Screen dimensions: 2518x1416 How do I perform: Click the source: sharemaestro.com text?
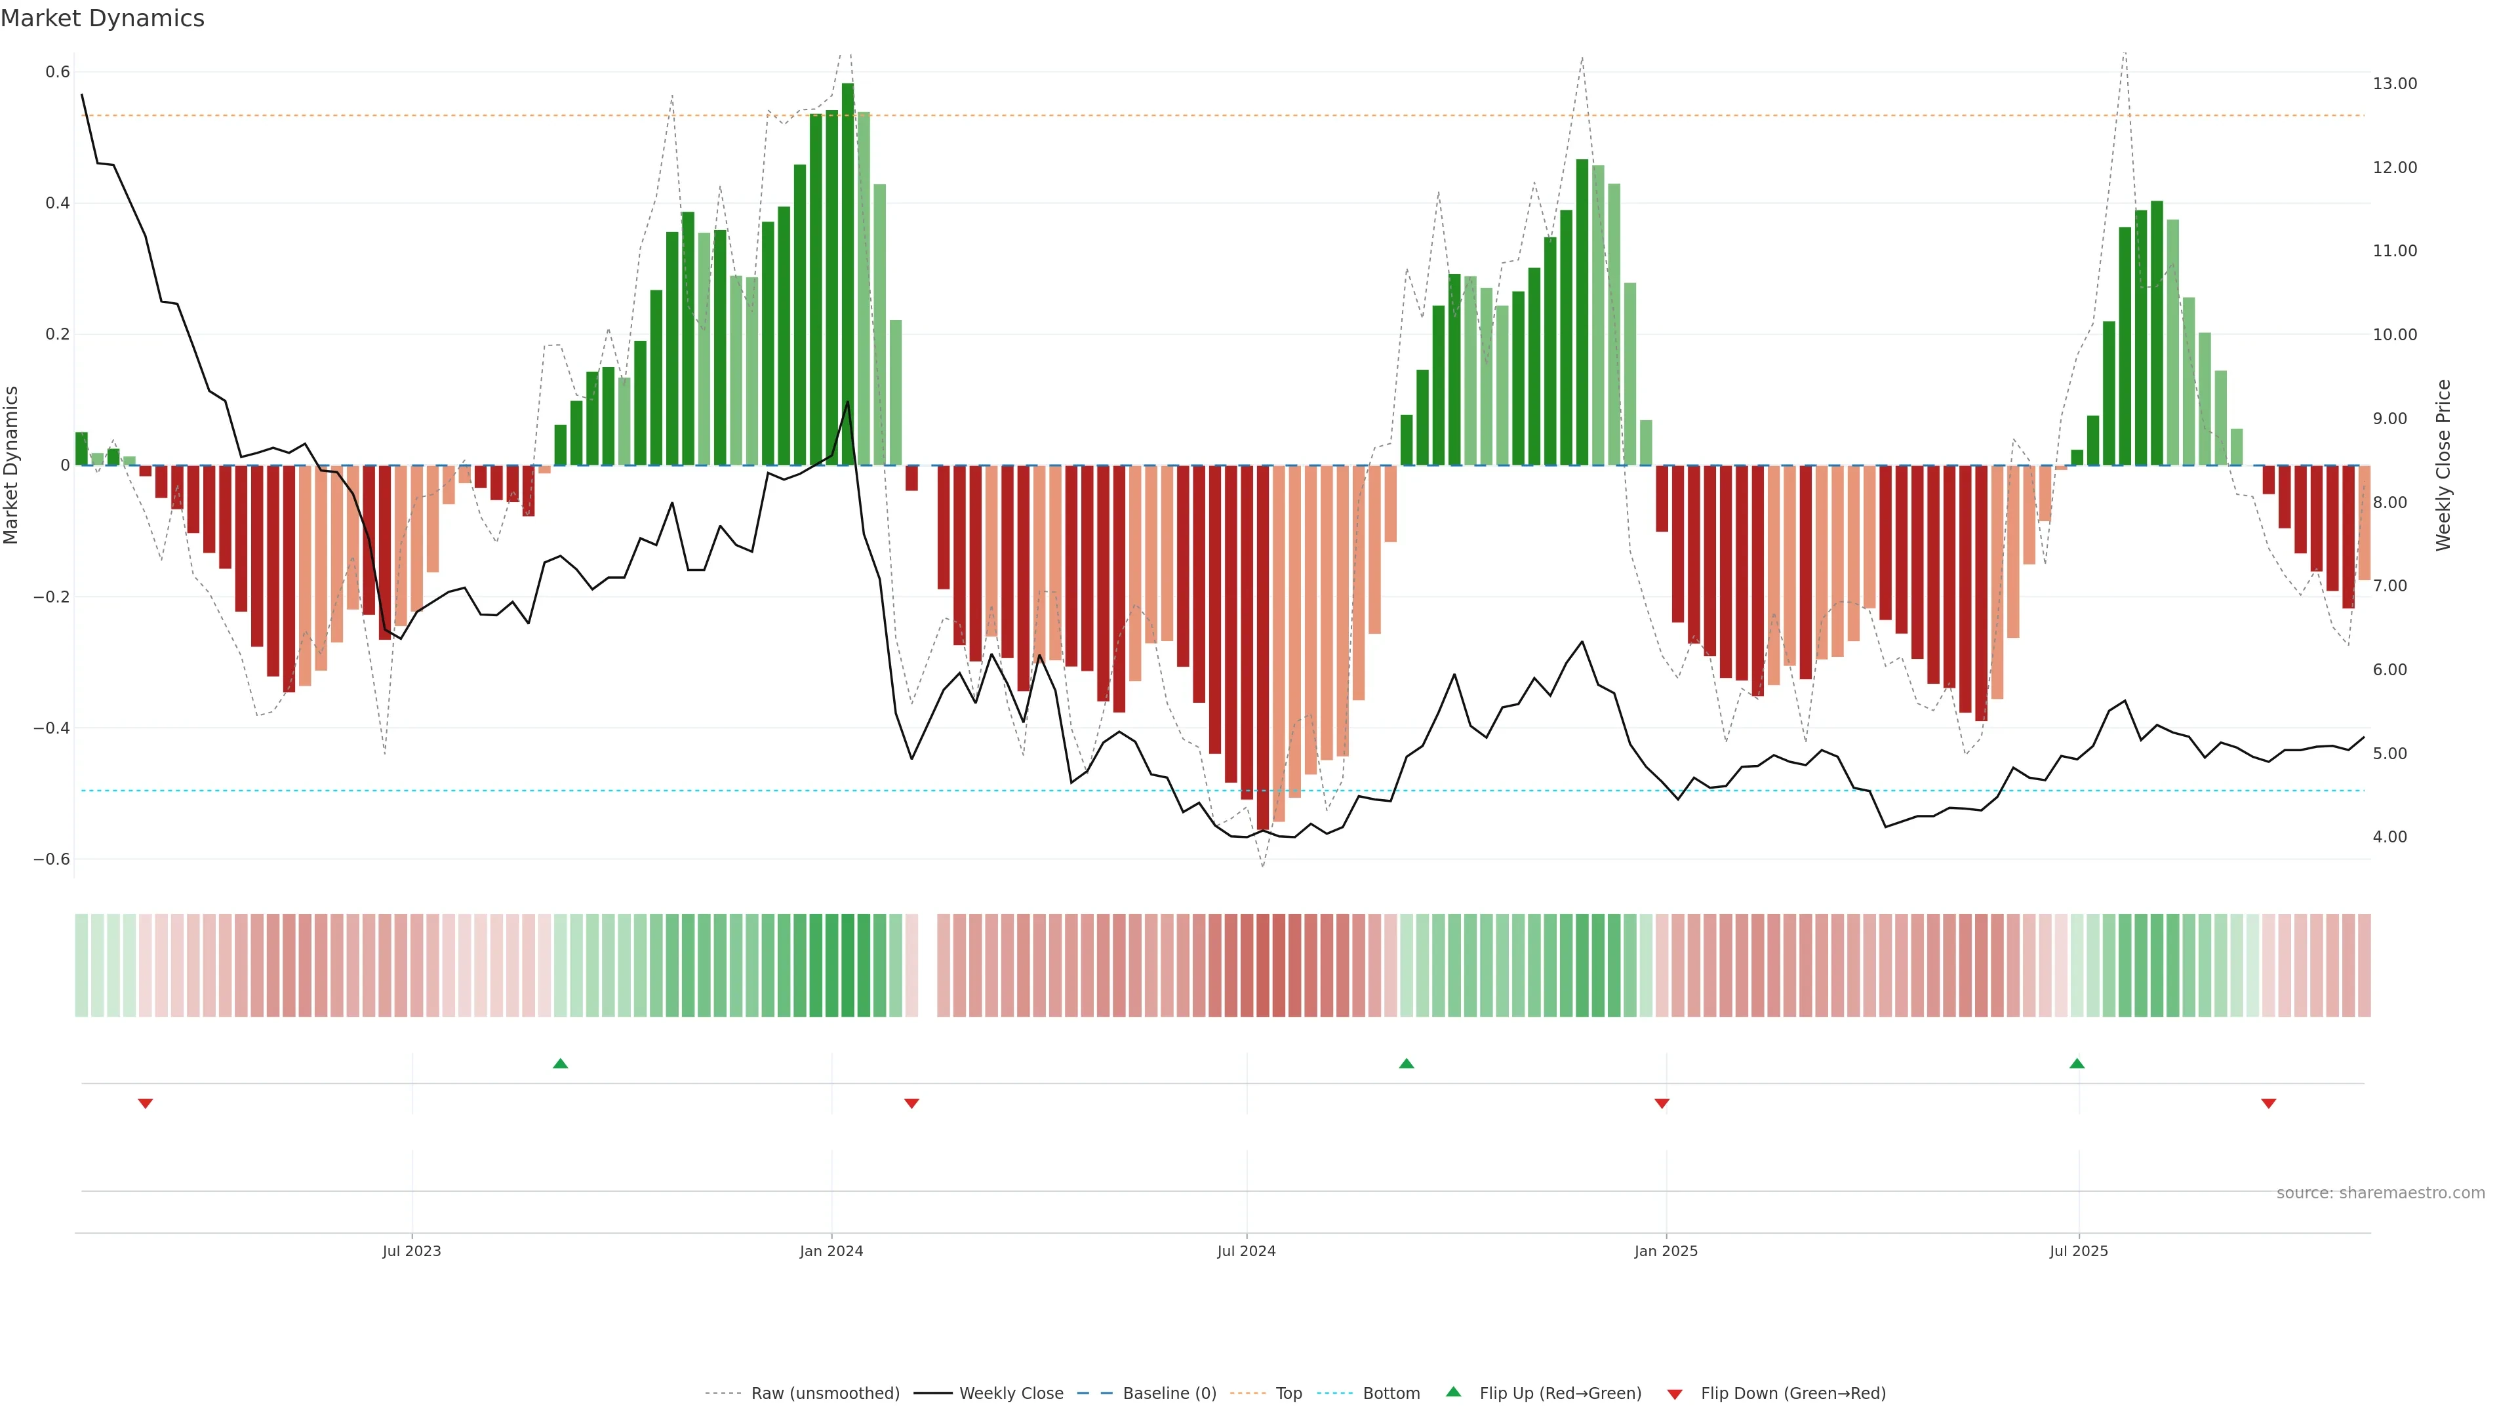[2380, 1193]
